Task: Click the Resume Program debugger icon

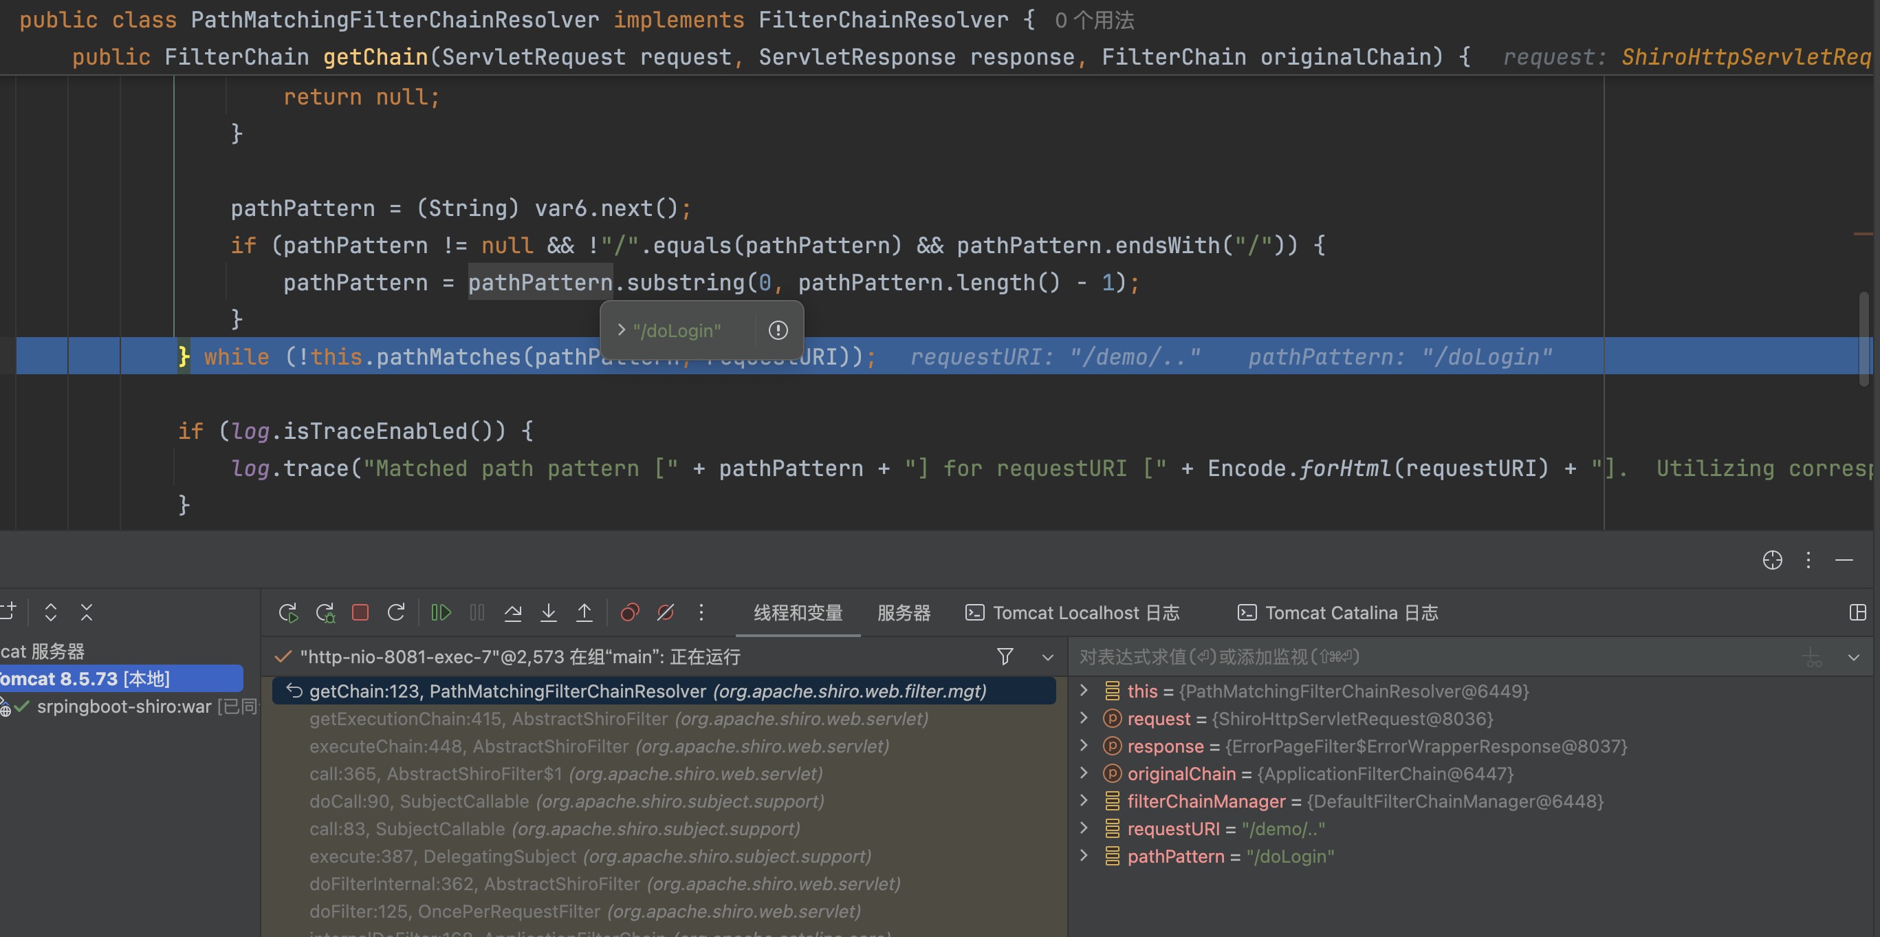Action: [441, 612]
